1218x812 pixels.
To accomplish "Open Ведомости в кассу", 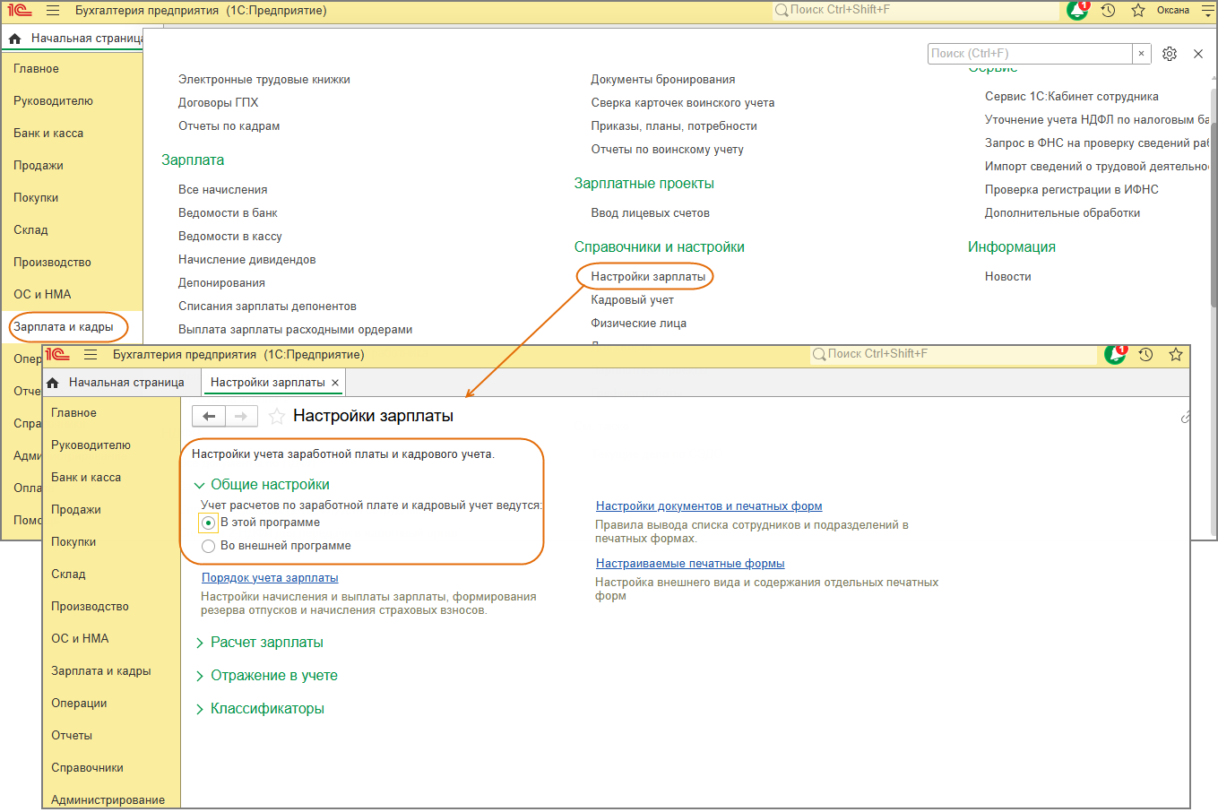I will pos(229,237).
